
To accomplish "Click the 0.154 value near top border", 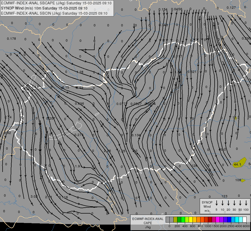I will [x=163, y=9].
